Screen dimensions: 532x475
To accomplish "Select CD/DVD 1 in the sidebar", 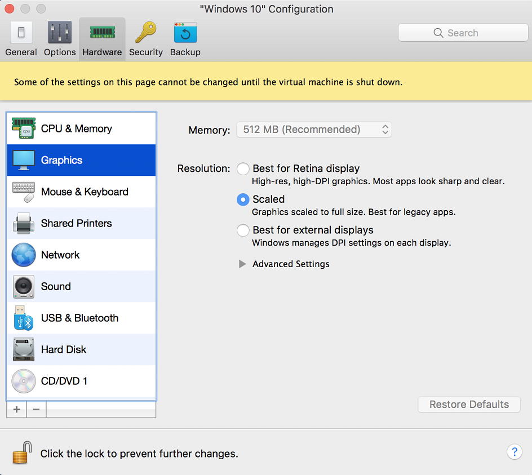I will tap(81, 381).
